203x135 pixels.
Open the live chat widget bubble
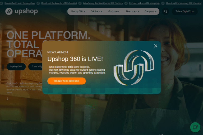[195, 127]
